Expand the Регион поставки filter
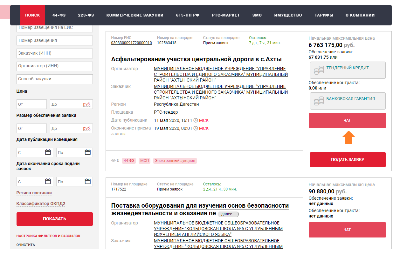Viewport: 407px width, 254px height. (x=34, y=193)
